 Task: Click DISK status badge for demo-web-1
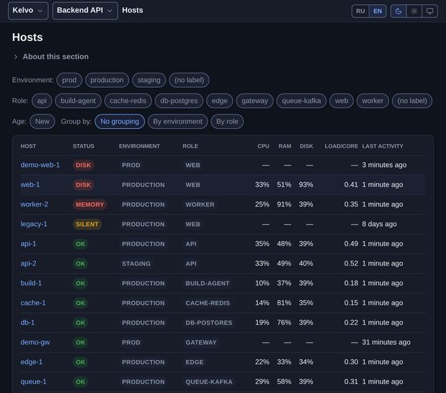click(83, 165)
